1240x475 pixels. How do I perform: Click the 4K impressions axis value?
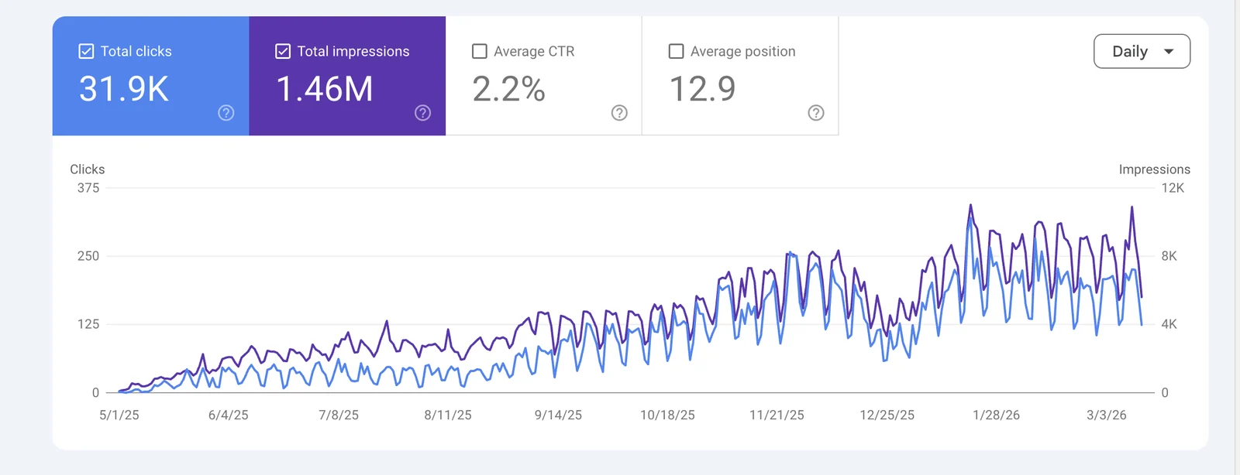(x=1169, y=324)
